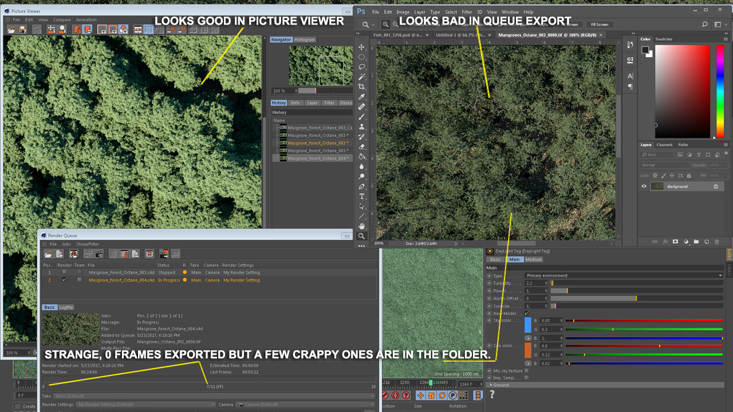
Task: Create a new layer group folder
Action: coord(696,242)
